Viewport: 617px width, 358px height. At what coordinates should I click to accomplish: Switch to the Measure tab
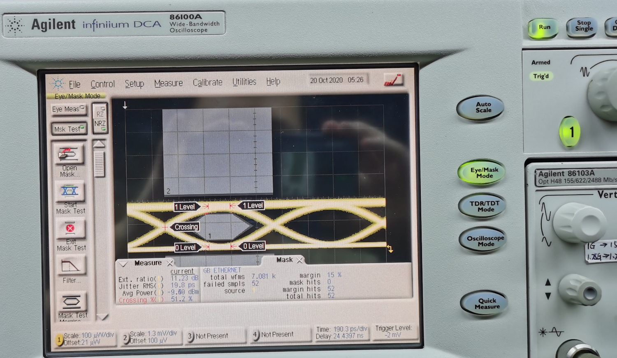pos(148,263)
